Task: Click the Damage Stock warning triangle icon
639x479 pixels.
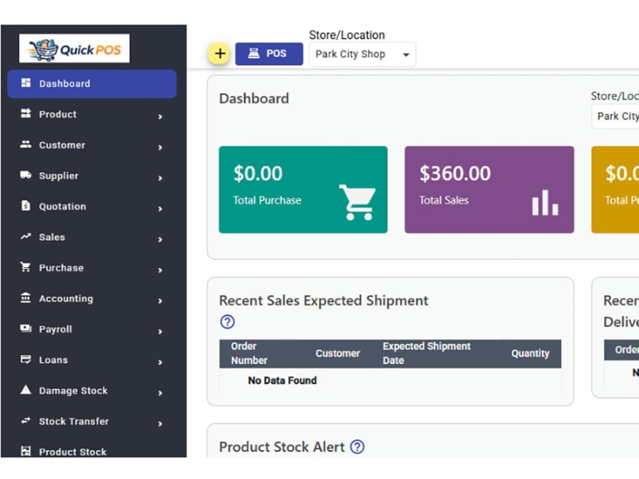Action: (26, 390)
